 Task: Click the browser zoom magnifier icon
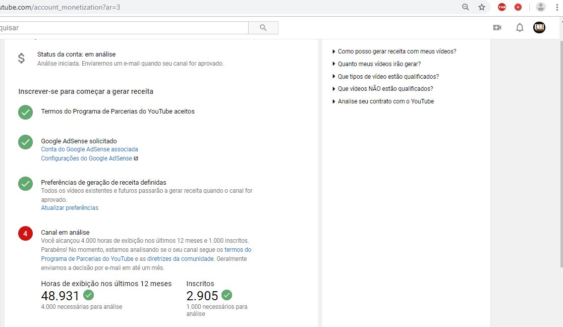465,7
